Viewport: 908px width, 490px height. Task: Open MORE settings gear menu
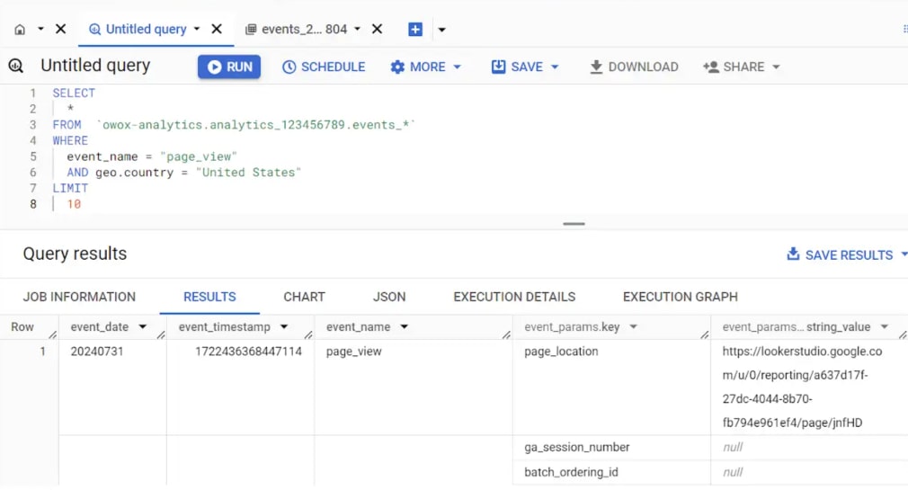[x=425, y=67]
